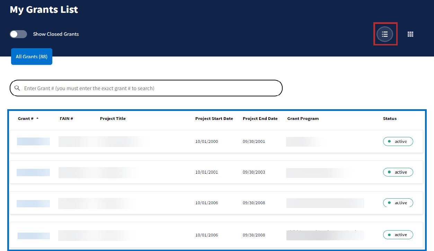Screen dimensions: 434x251
Task: Sort by the Project Start Date header
Action: (x=214, y=119)
